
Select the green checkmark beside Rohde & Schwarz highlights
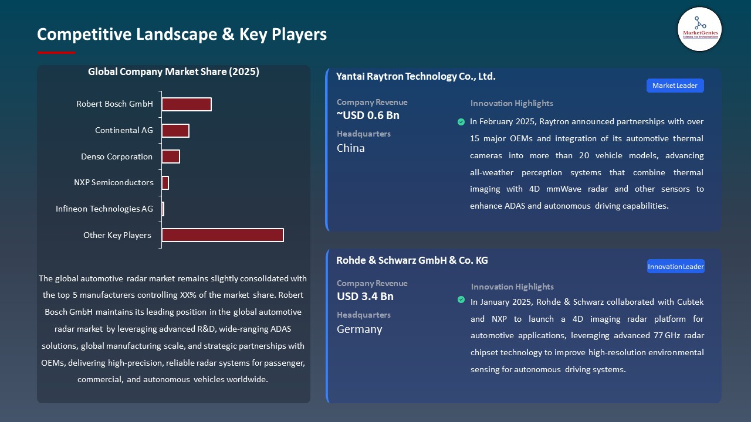[461, 299]
